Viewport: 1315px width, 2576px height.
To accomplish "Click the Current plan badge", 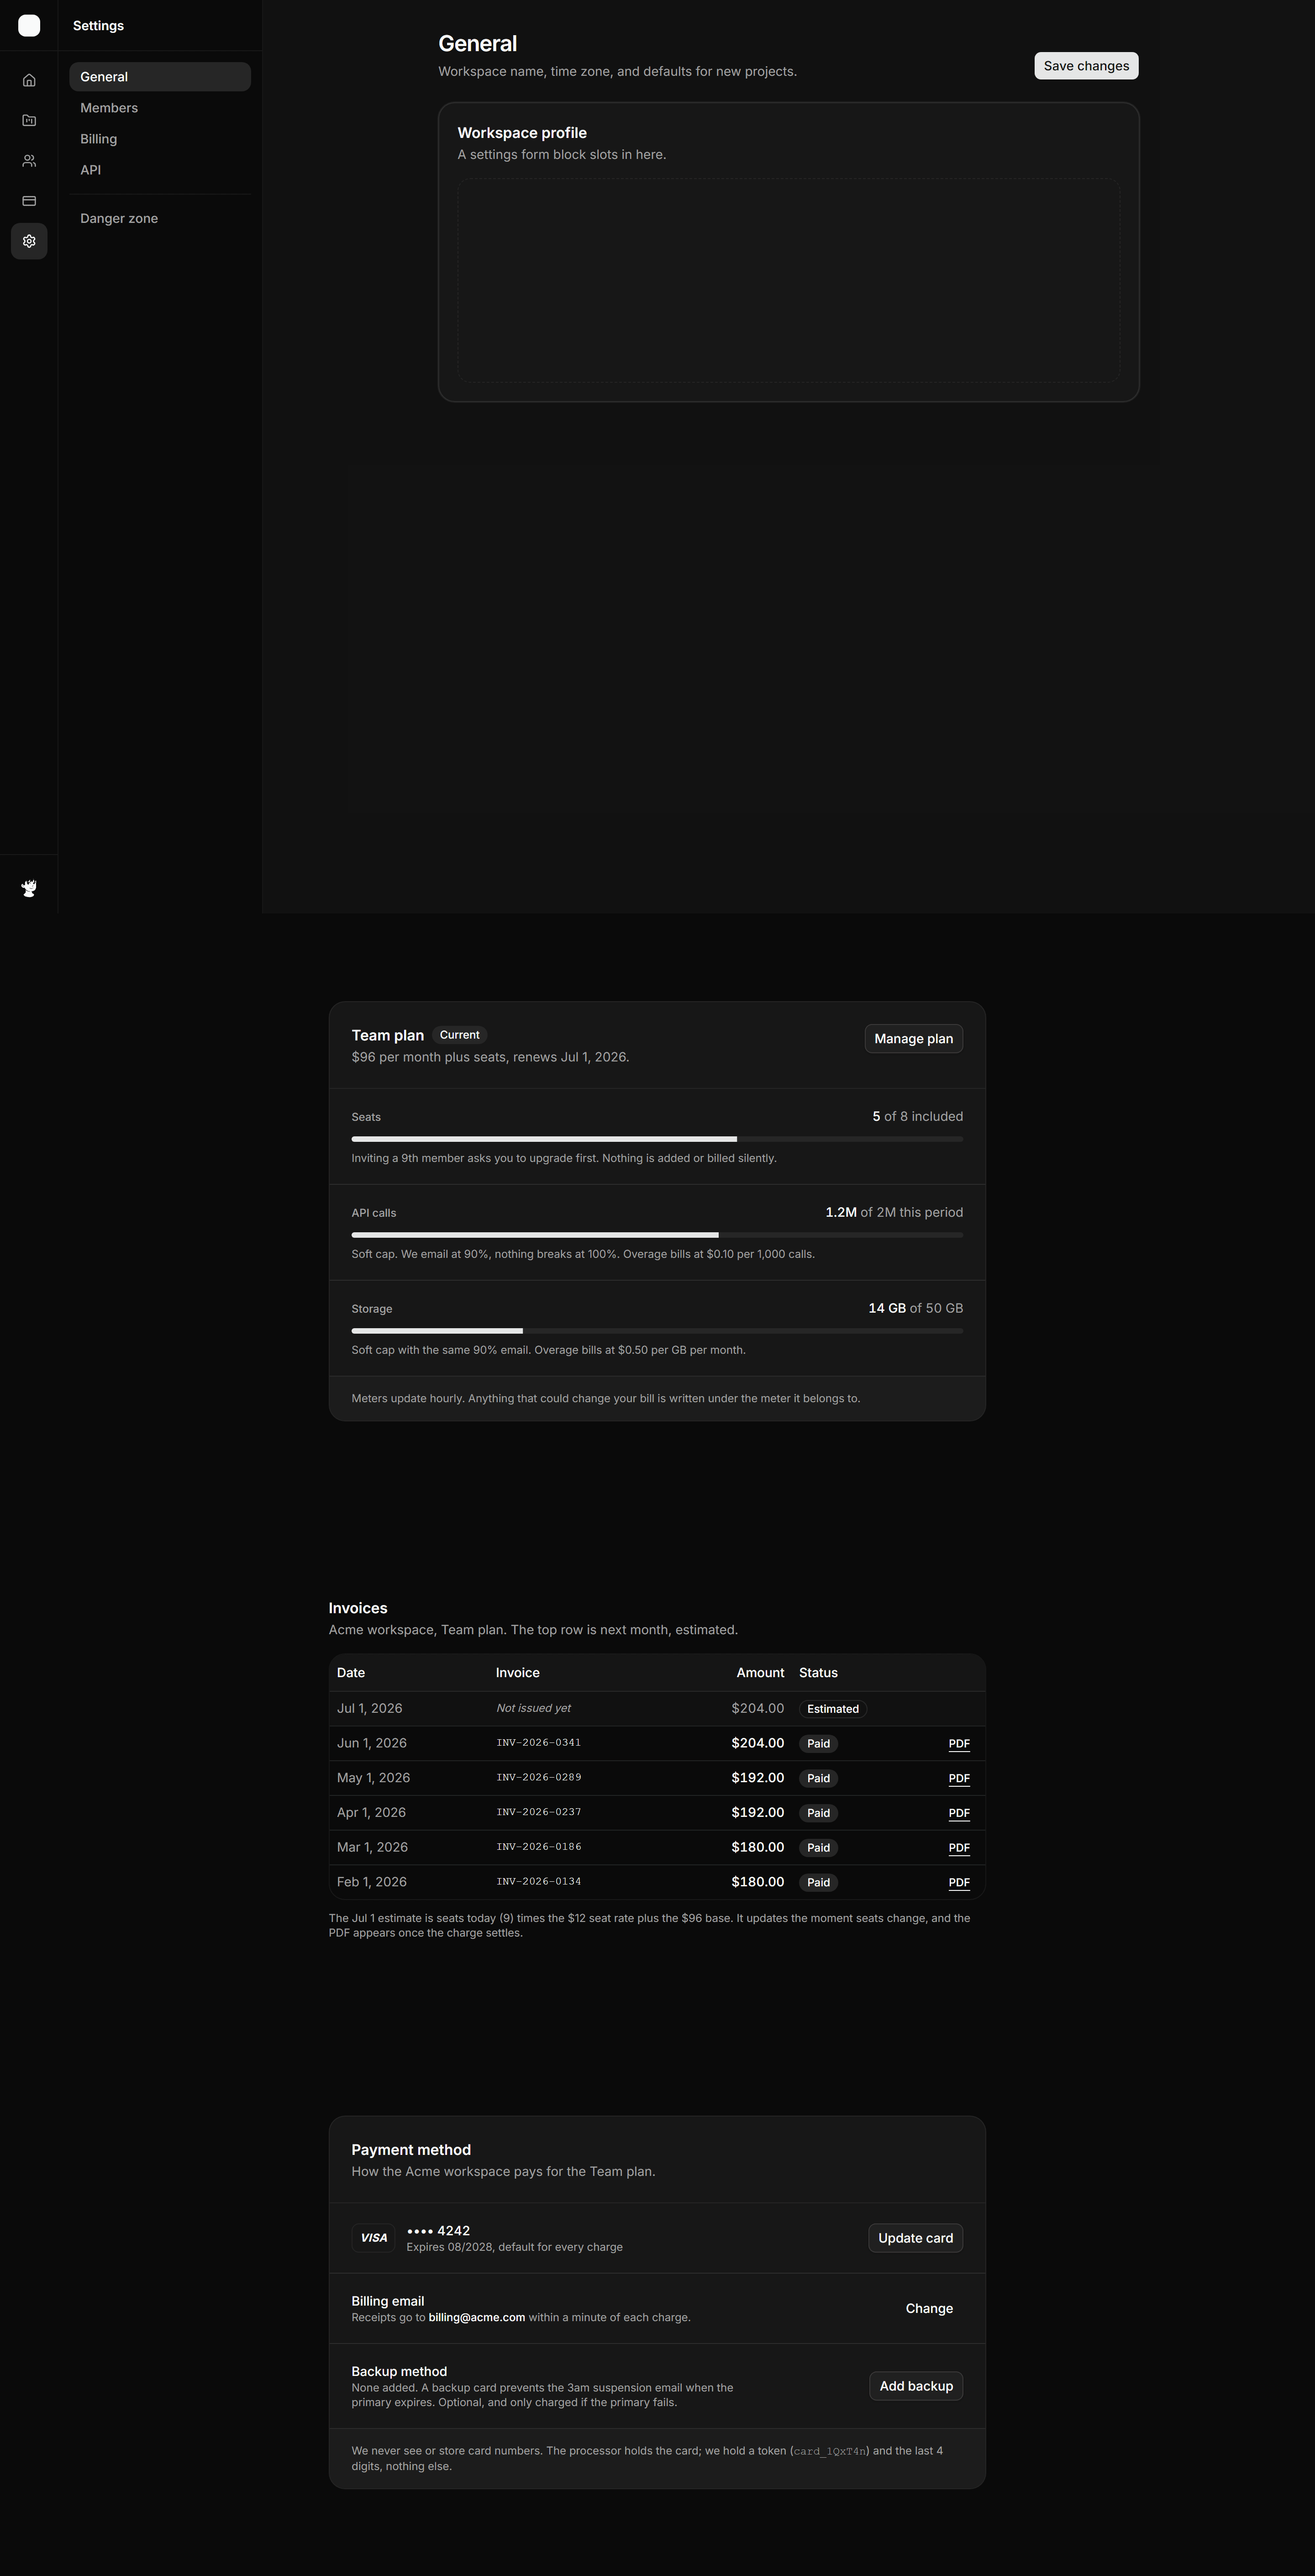I will coord(459,1035).
